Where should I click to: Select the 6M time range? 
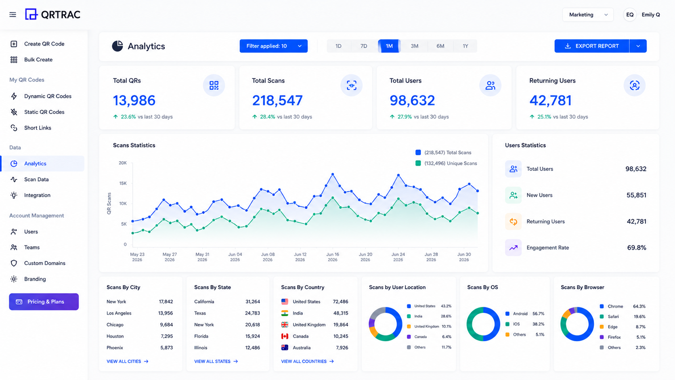click(x=440, y=46)
